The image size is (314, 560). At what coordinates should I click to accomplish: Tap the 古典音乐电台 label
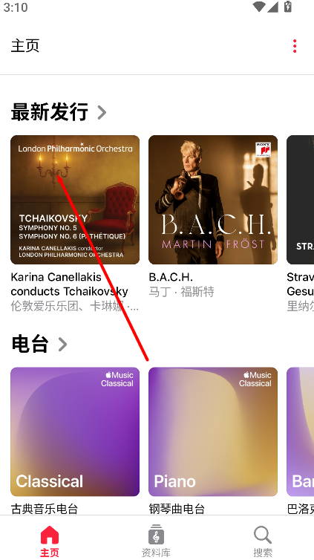click(x=45, y=509)
